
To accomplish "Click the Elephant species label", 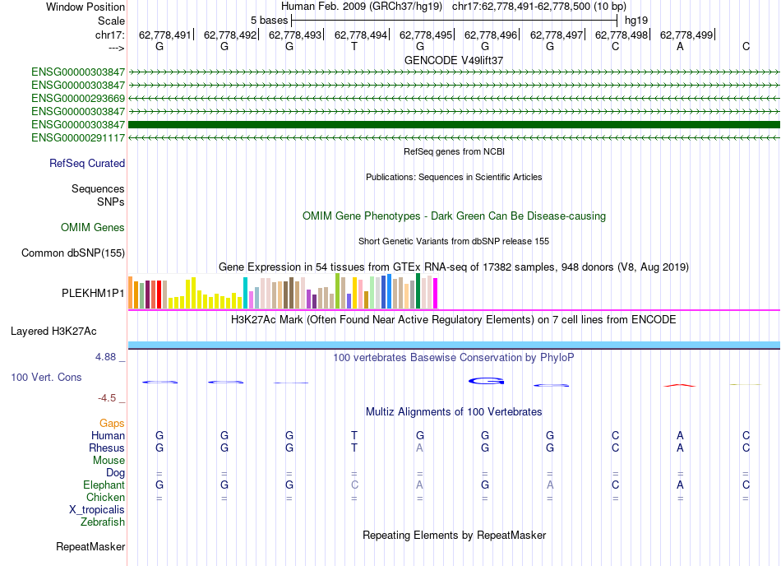I will coord(104,485).
